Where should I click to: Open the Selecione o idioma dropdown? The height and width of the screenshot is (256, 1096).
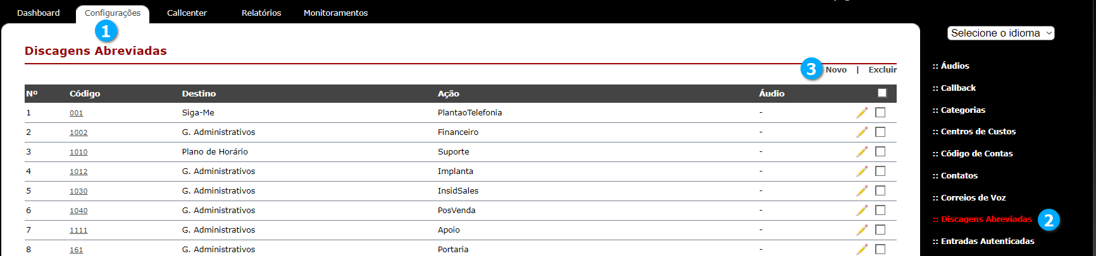pos(1001,33)
